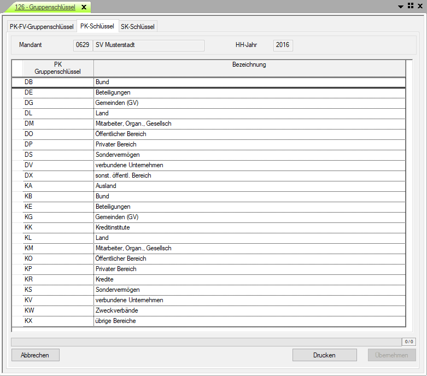
Task: Open the SK-Schlüssel tab
Action: click(137, 27)
